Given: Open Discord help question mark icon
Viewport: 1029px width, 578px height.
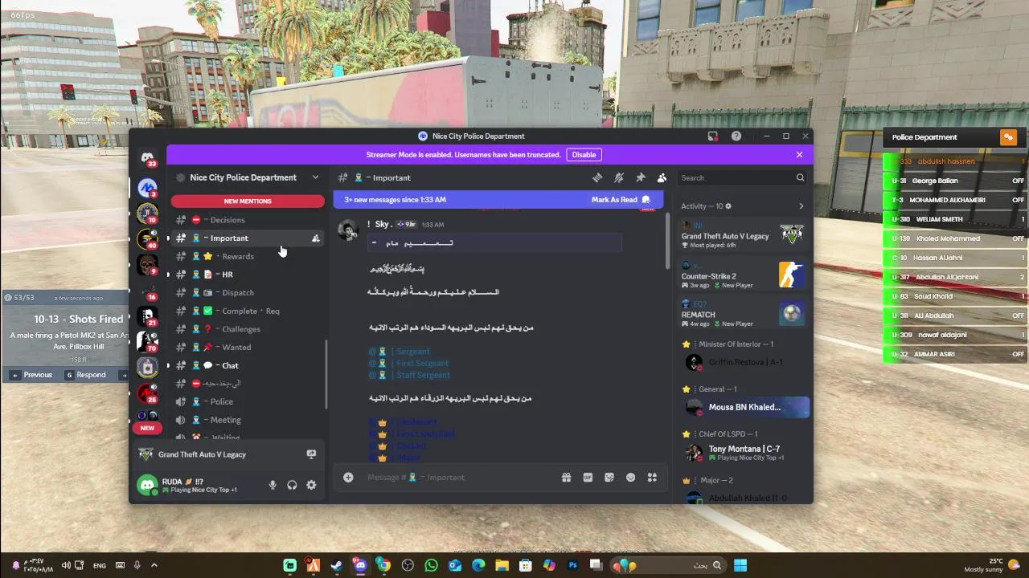Looking at the screenshot, I should click(x=736, y=136).
